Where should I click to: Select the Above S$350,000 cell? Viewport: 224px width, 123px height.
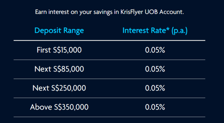tap(59, 107)
